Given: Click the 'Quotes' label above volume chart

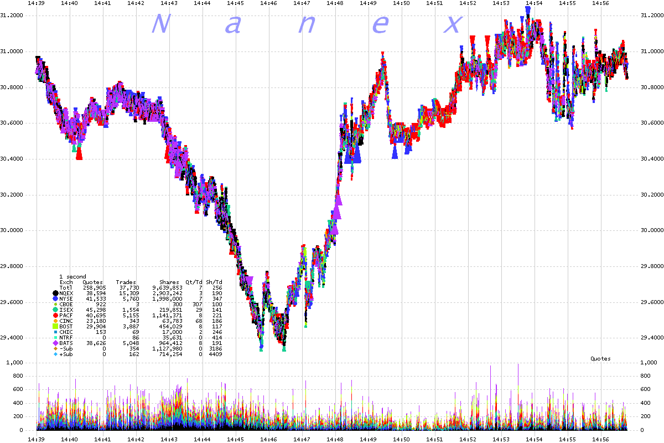Looking at the screenshot, I should click(x=600, y=359).
